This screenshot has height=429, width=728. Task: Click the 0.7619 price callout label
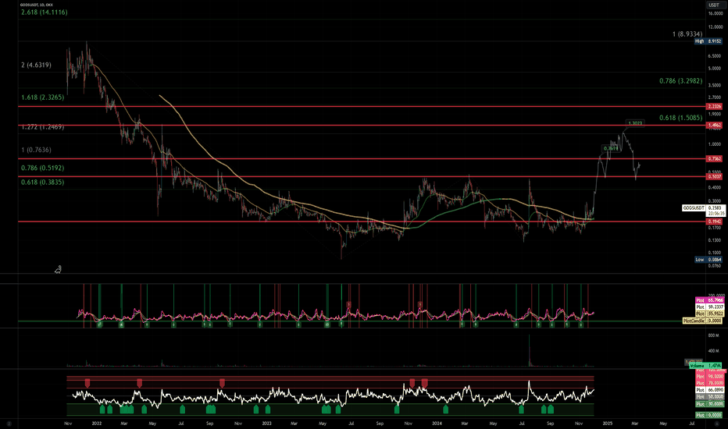click(x=611, y=148)
